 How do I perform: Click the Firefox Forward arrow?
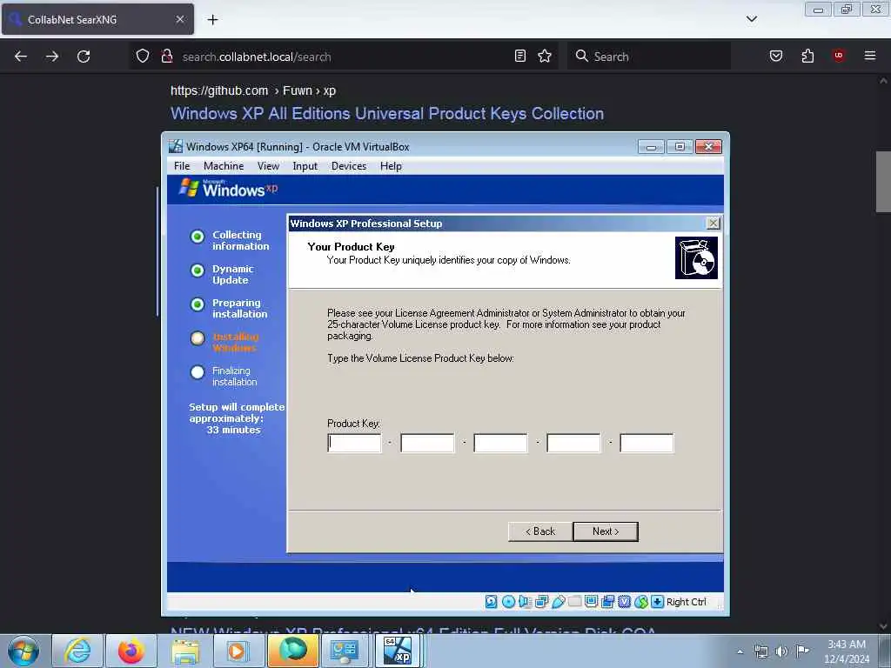(x=52, y=57)
